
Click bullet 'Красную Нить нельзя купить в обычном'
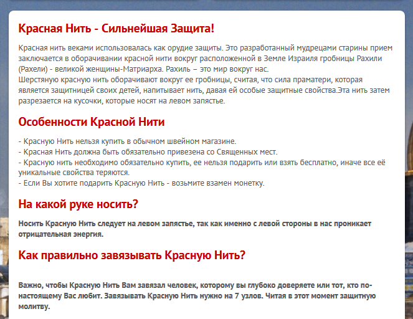(127, 141)
